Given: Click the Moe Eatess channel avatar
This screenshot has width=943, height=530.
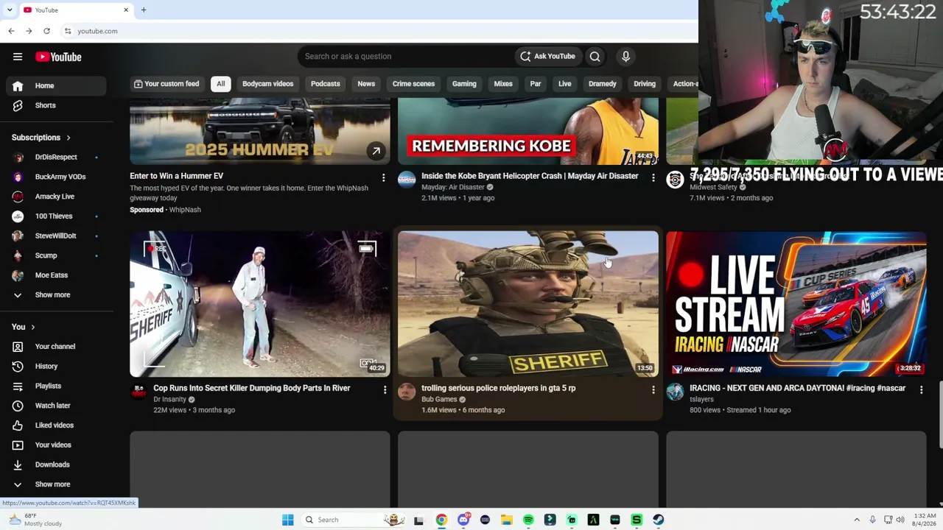Looking at the screenshot, I should [x=18, y=275].
